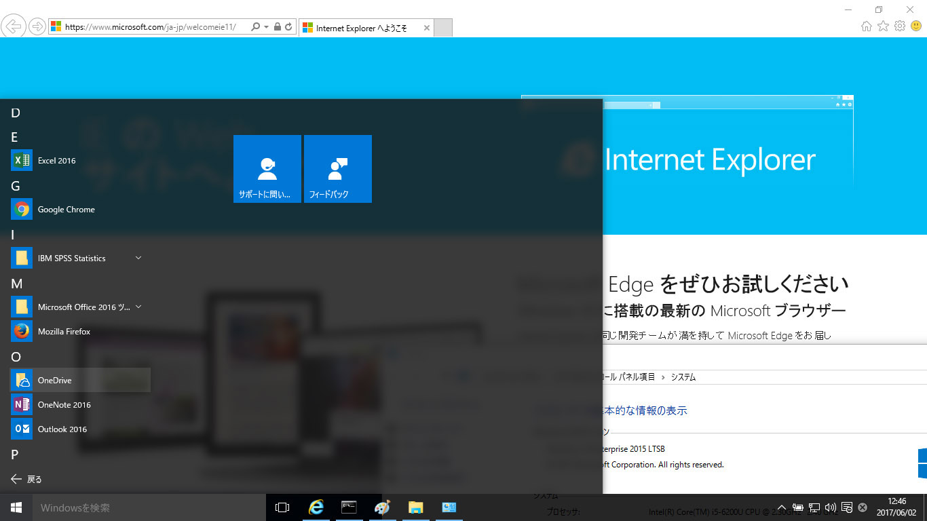Viewport: 927px width, 521px height.
Task: Switch to Internet Explorer on the taskbar
Action: click(x=316, y=507)
